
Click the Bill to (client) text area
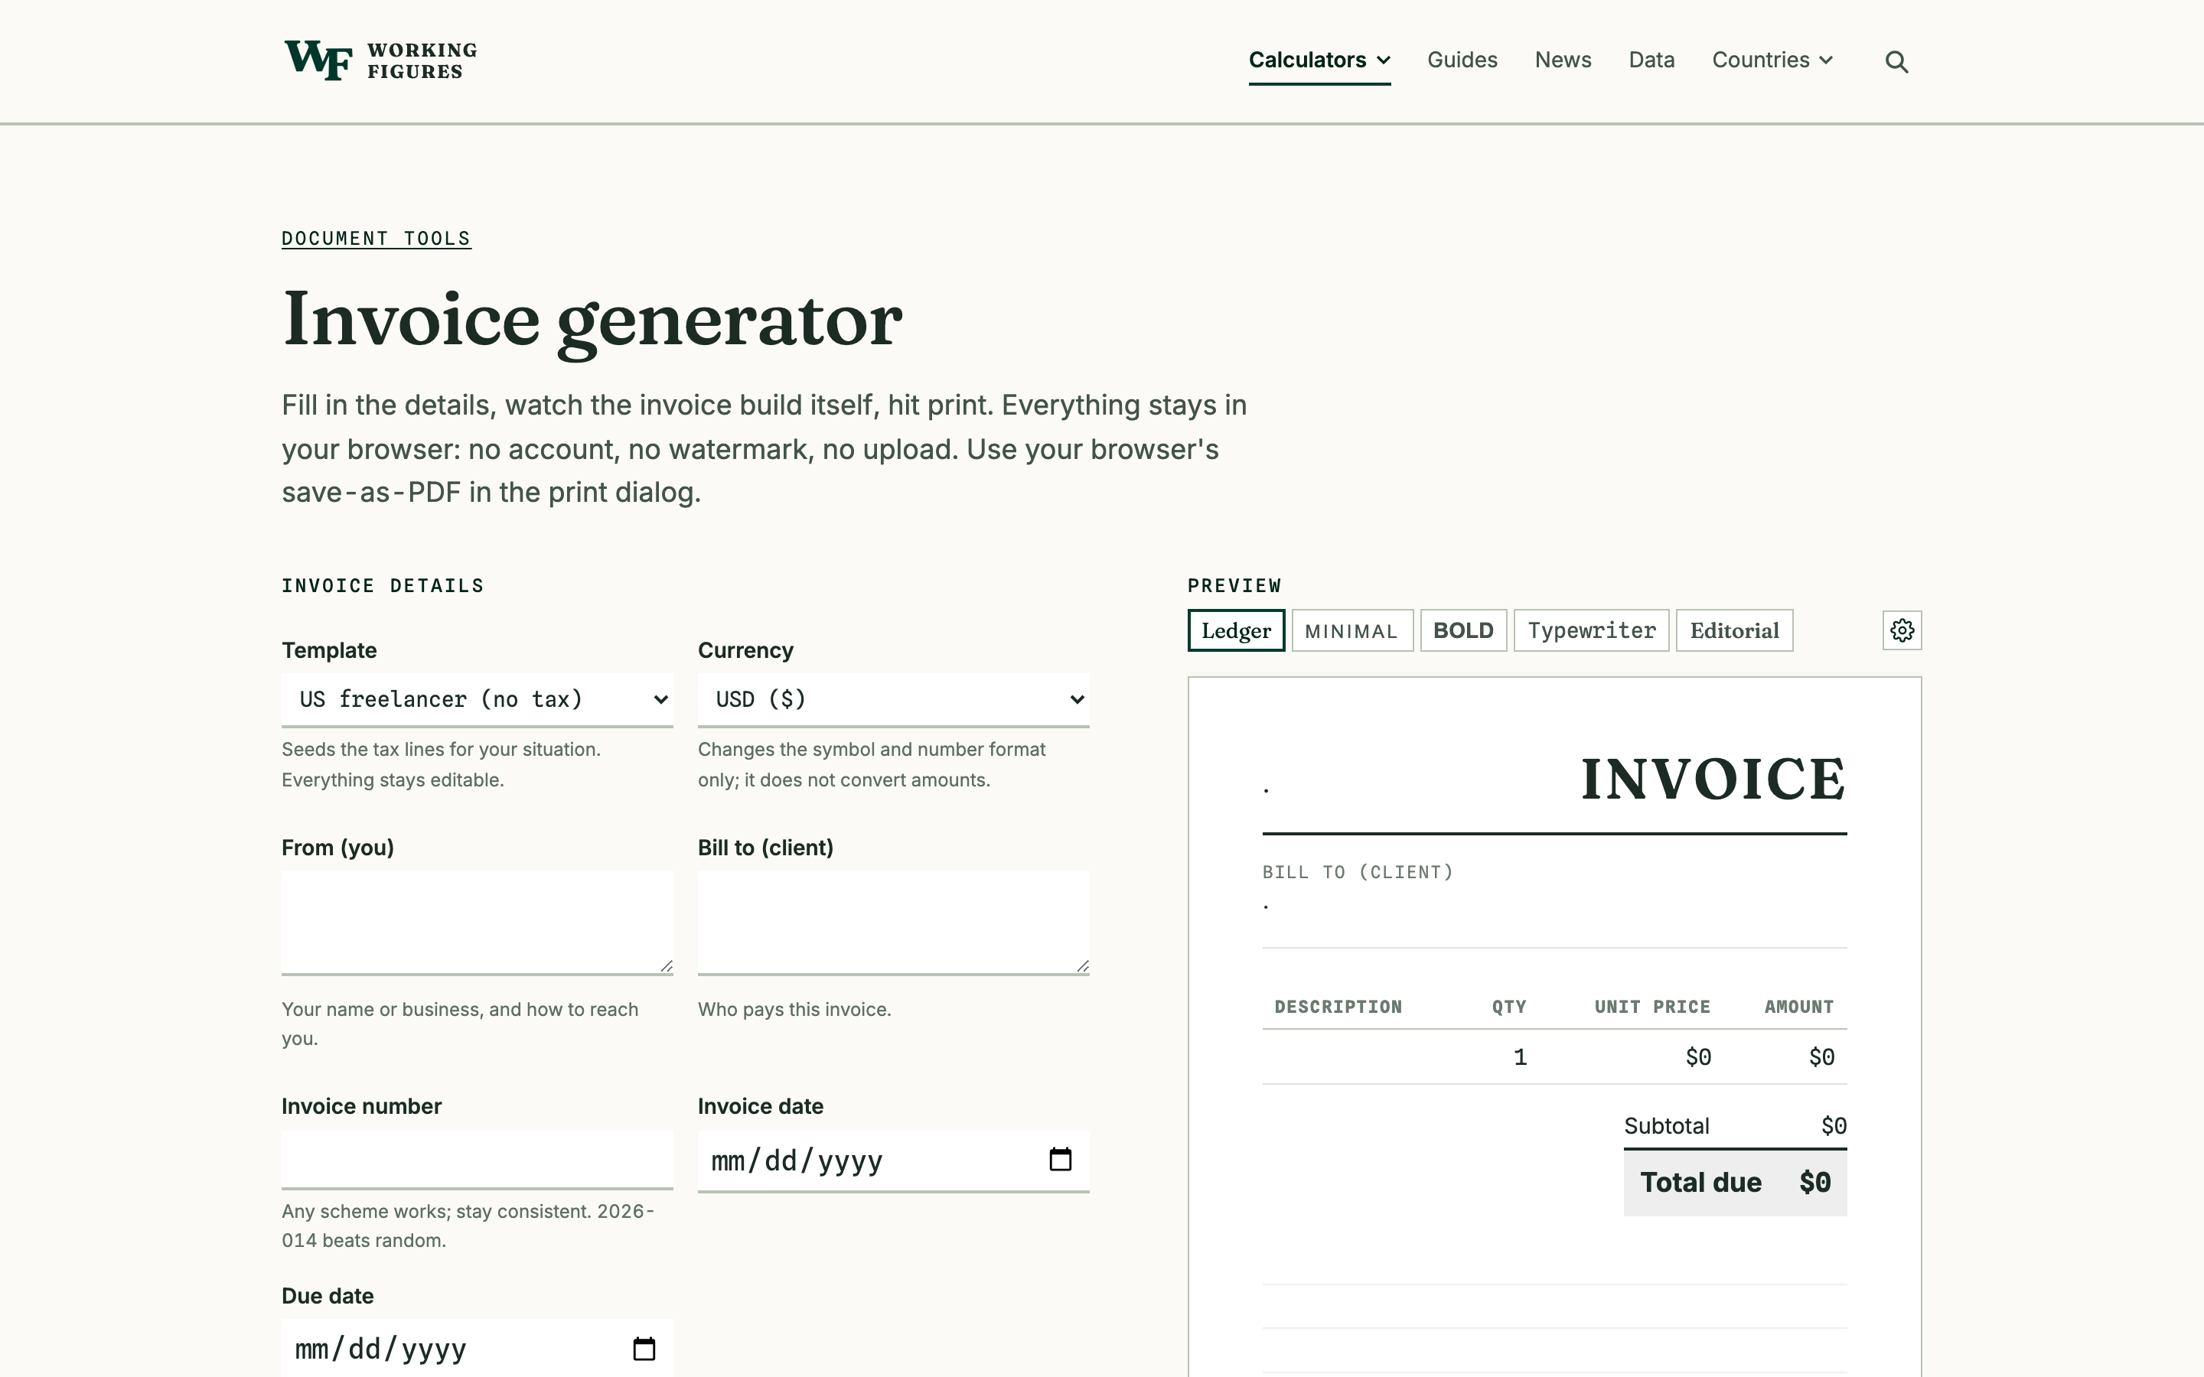pyautogui.click(x=893, y=923)
